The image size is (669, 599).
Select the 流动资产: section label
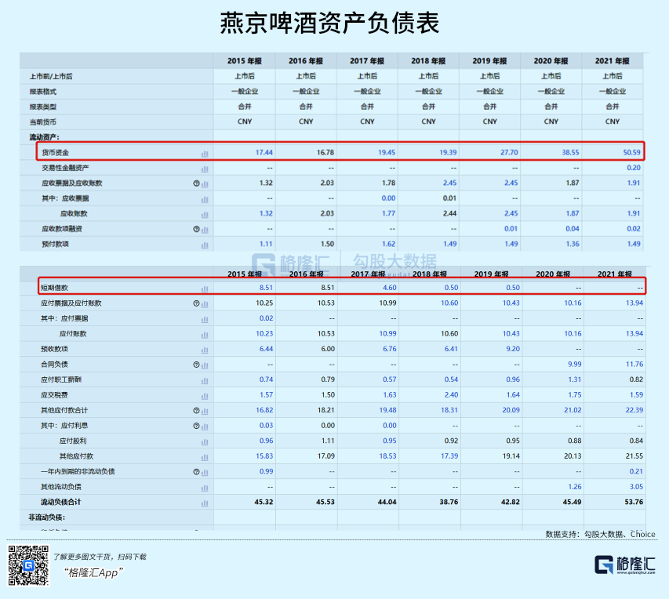click(45, 137)
